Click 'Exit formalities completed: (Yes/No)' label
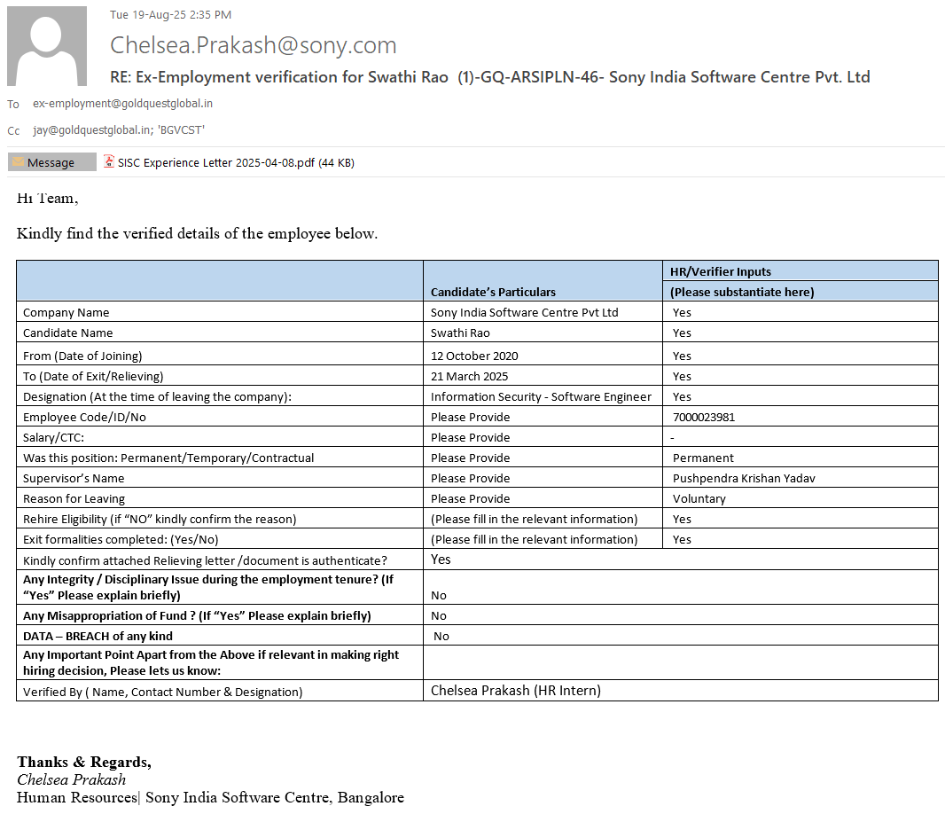The image size is (945, 814). [x=121, y=540]
